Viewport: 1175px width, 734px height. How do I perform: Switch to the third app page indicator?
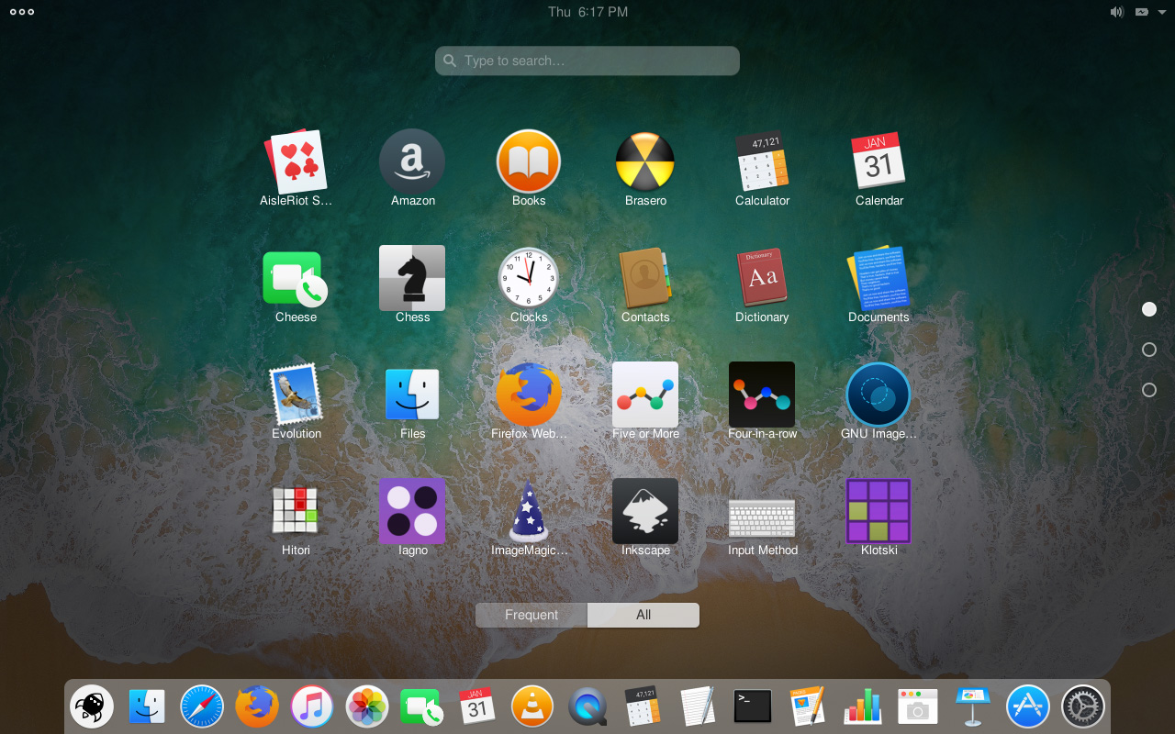pos(1149,390)
